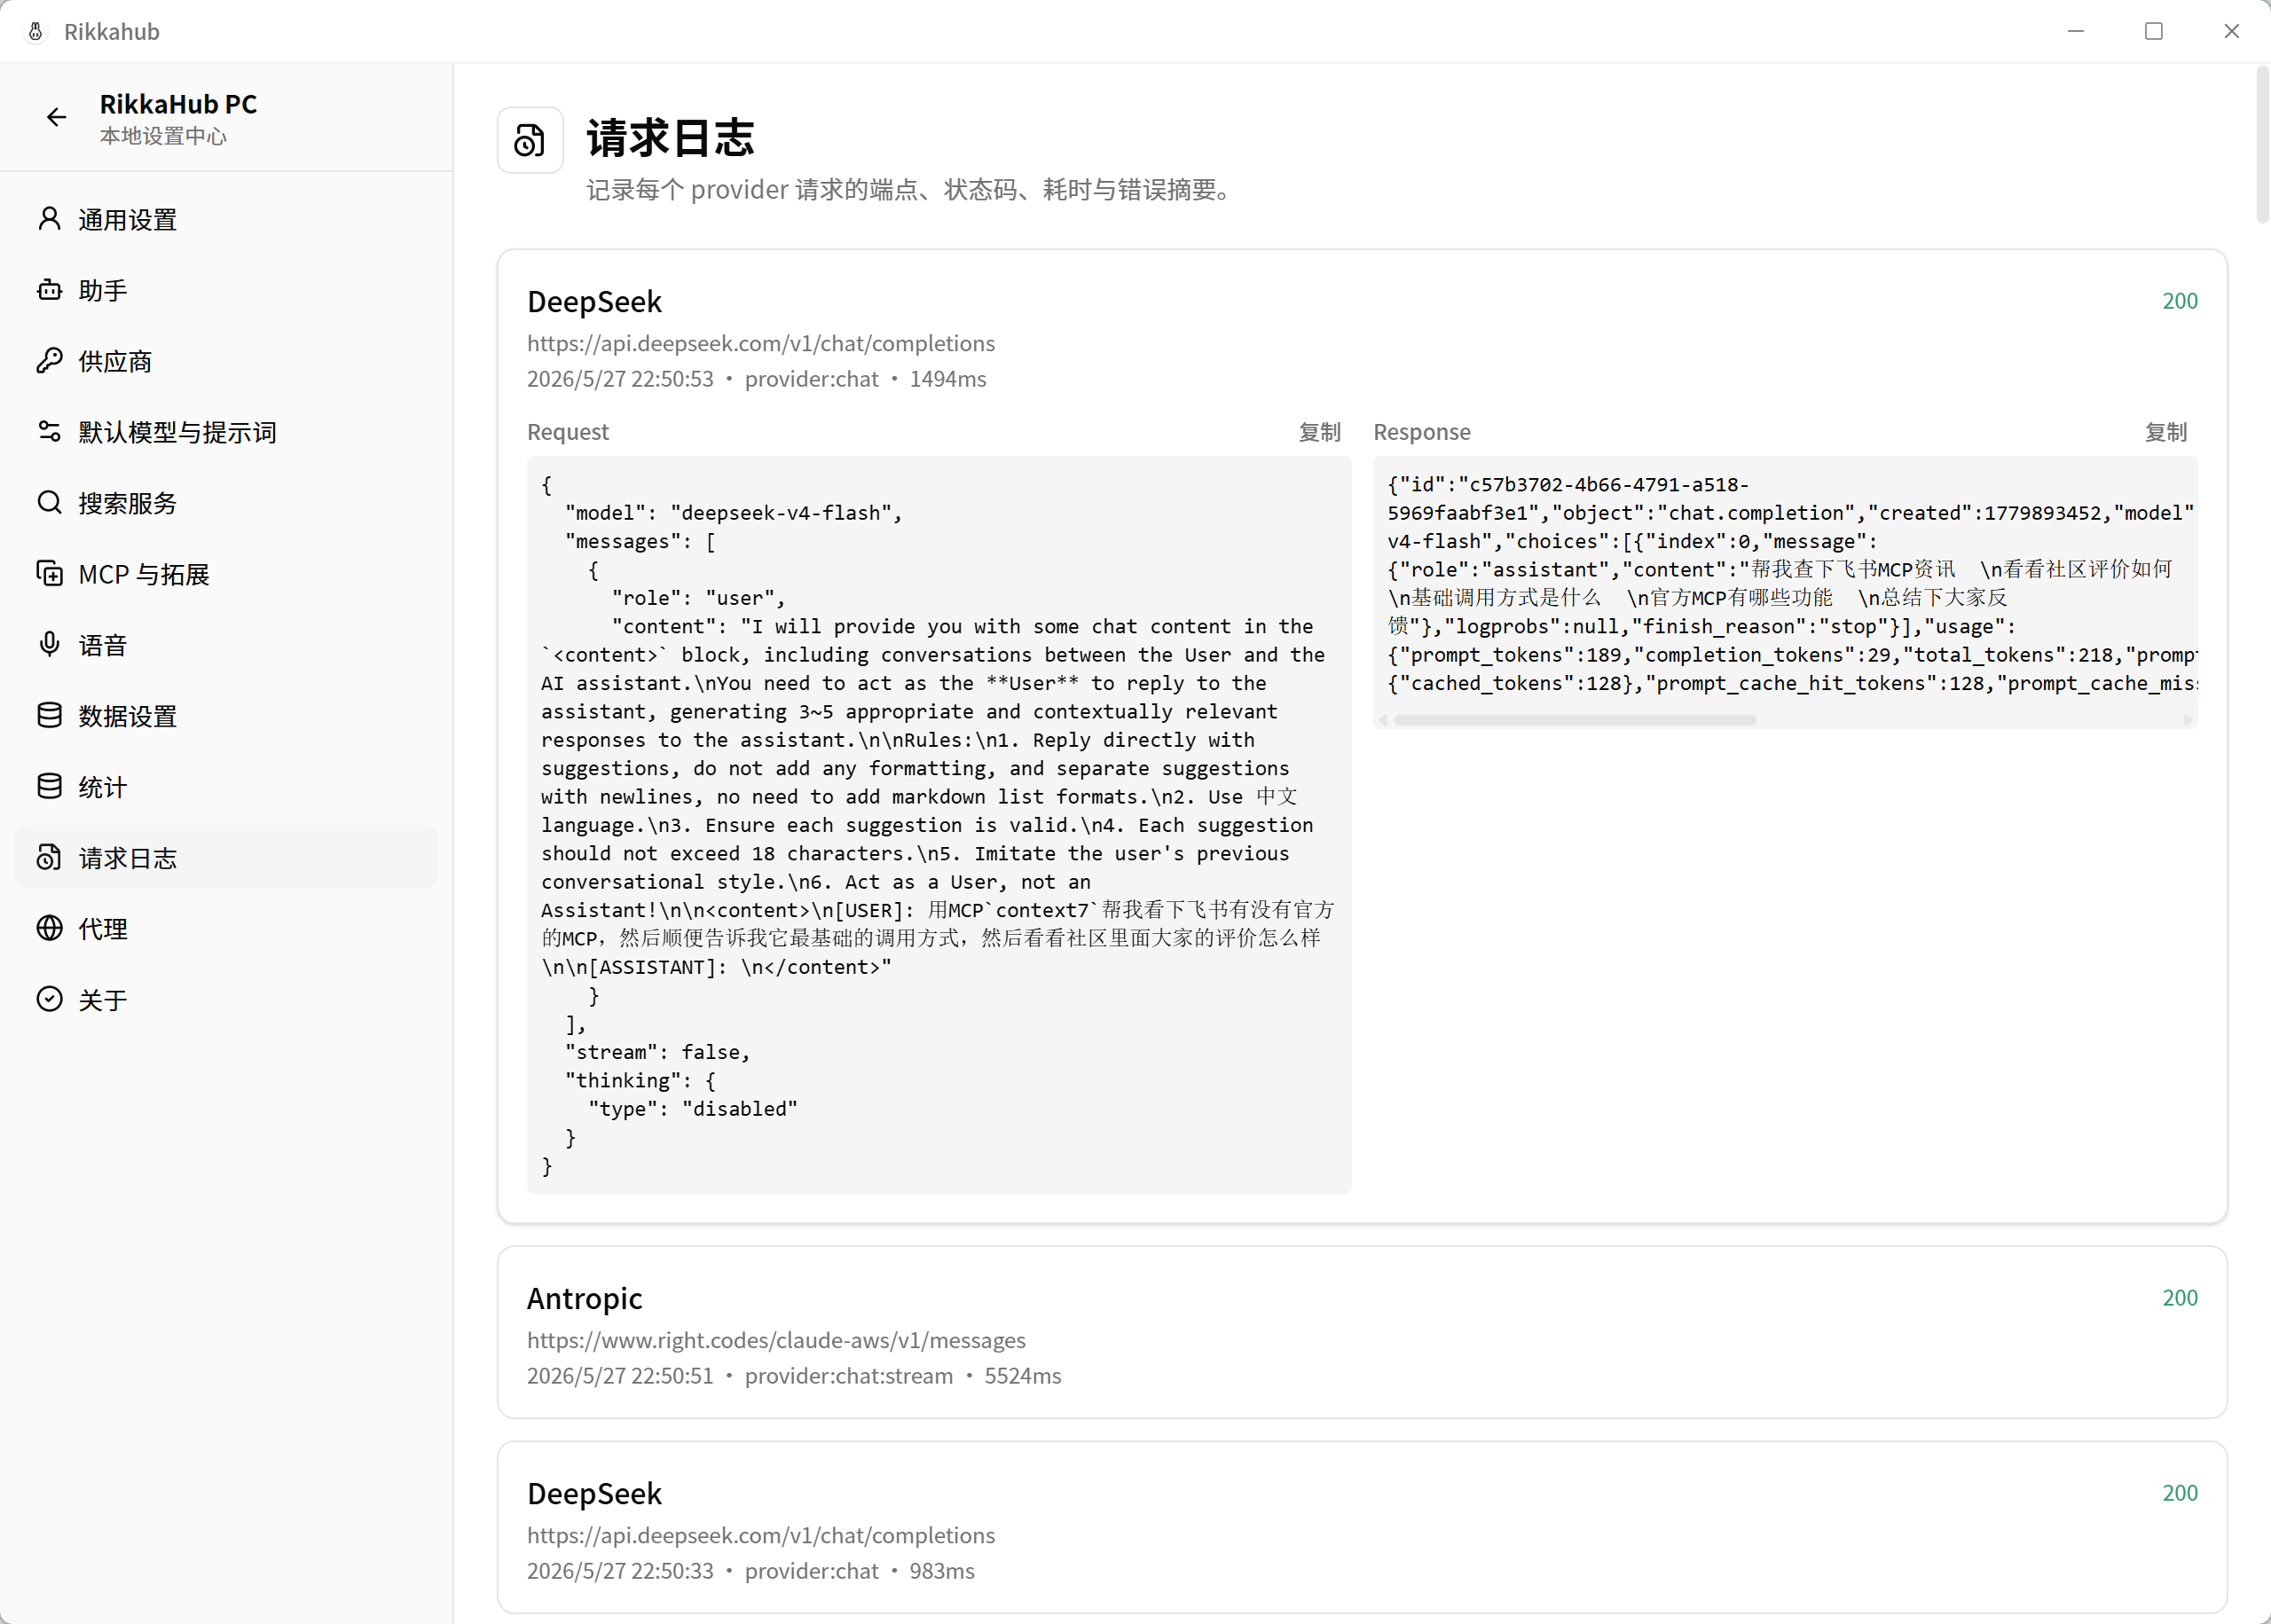Image resolution: width=2271 pixels, height=1624 pixels.
Task: Open the 关于 page
Action: point(226,1000)
